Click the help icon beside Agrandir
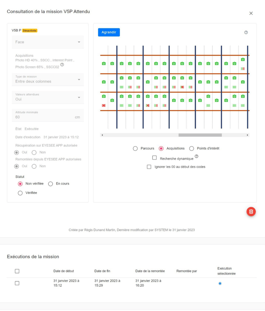 [x=246, y=32]
